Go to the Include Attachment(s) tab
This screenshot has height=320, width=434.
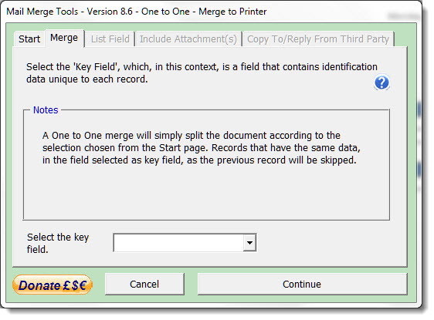tap(188, 39)
